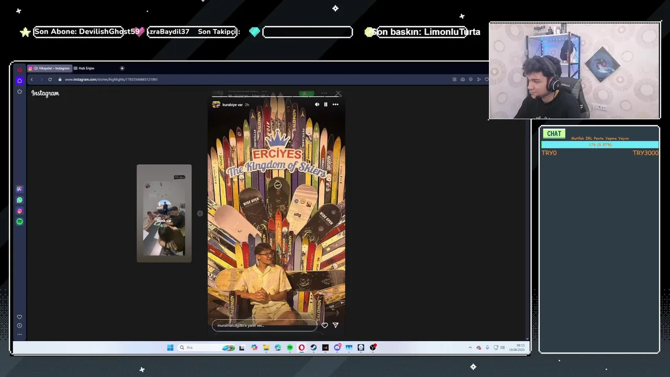Open sidebar three-dots settings
This screenshot has height=377, width=670.
click(x=19, y=334)
